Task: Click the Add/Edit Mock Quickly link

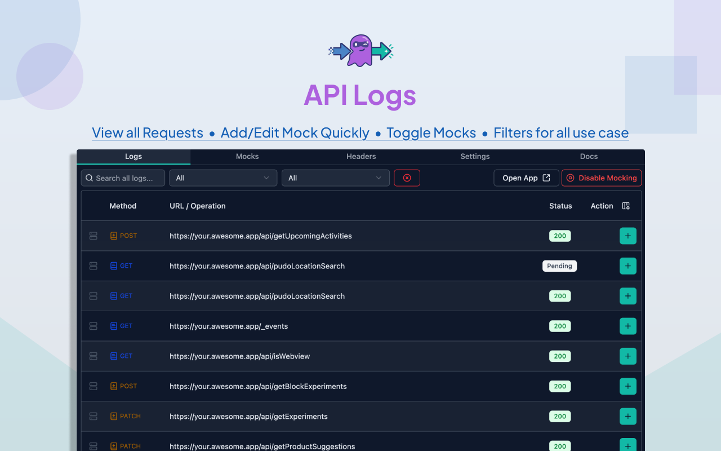Action: (x=295, y=133)
